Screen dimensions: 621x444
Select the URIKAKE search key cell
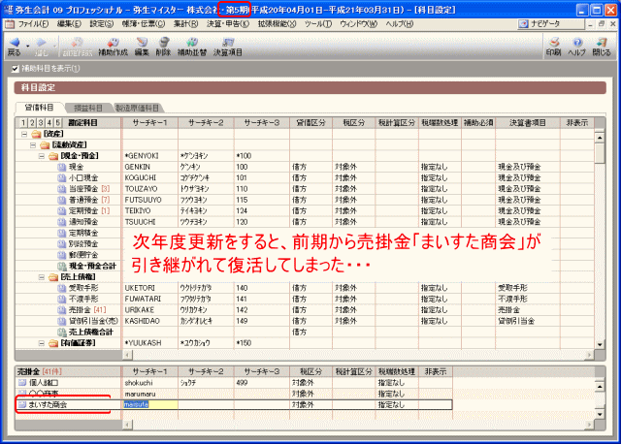coord(150,310)
